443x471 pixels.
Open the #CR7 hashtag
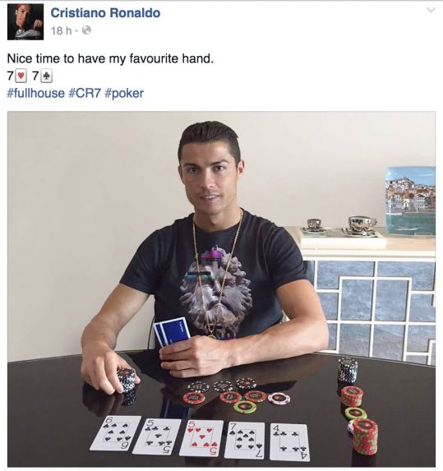[x=85, y=93]
